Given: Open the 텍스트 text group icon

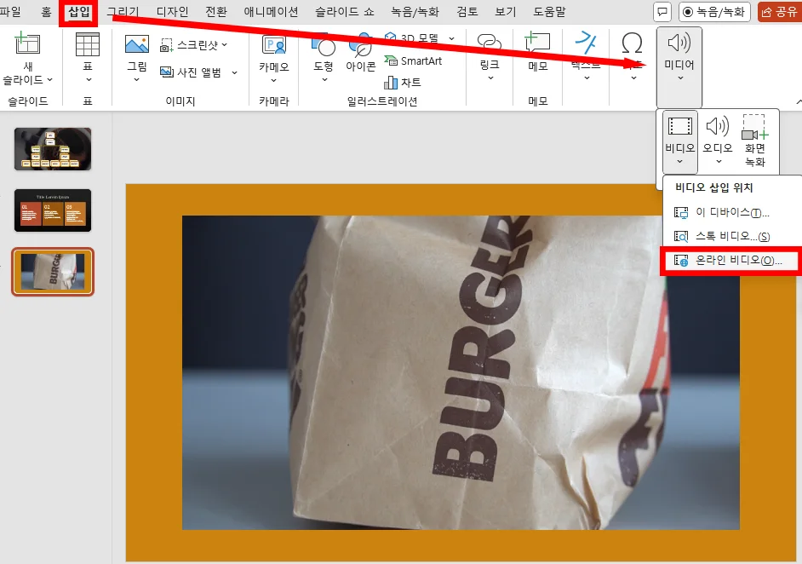Looking at the screenshot, I should click(586, 43).
